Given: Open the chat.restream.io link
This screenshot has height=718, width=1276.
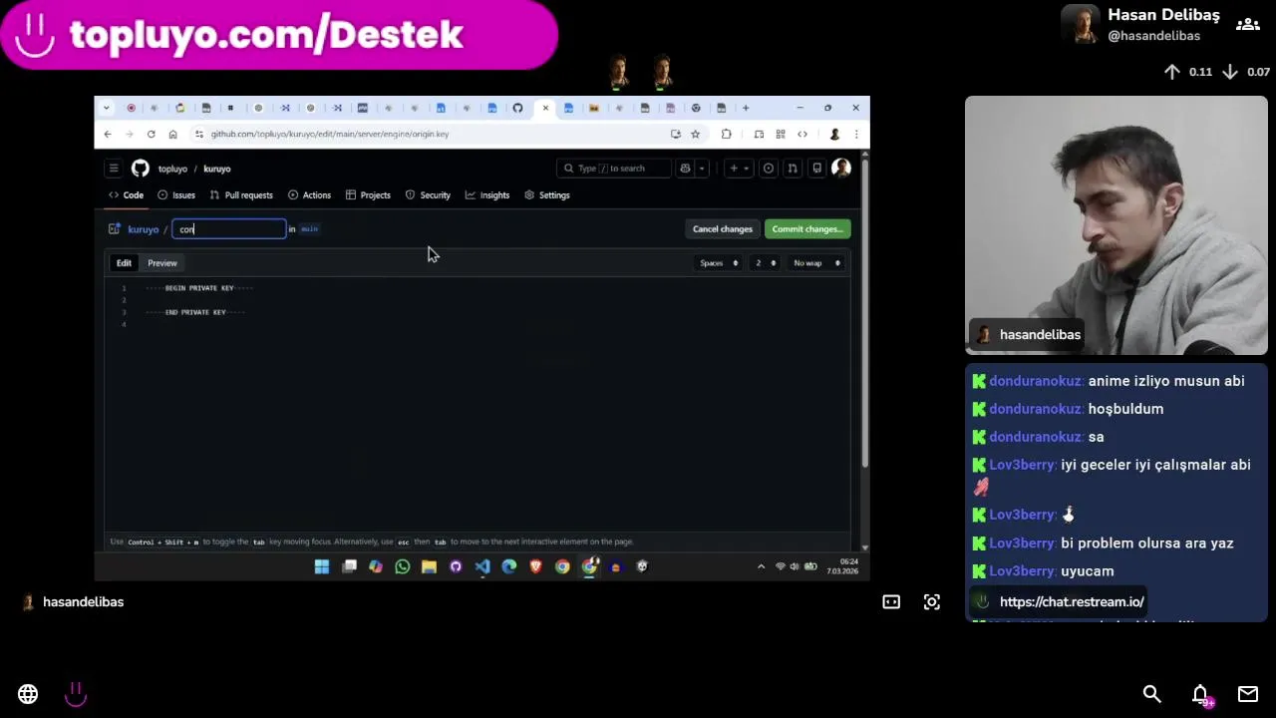Looking at the screenshot, I should [x=1072, y=601].
